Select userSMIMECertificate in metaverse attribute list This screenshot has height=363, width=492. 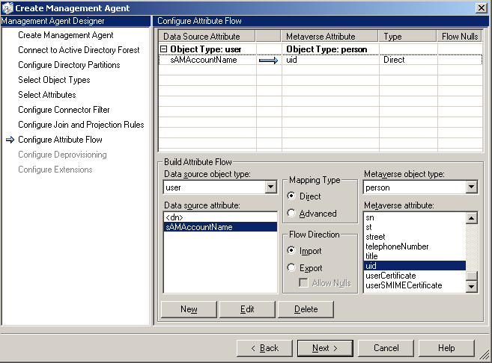[415, 285]
